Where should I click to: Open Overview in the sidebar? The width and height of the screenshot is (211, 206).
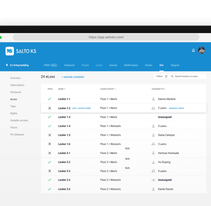pos(15,78)
